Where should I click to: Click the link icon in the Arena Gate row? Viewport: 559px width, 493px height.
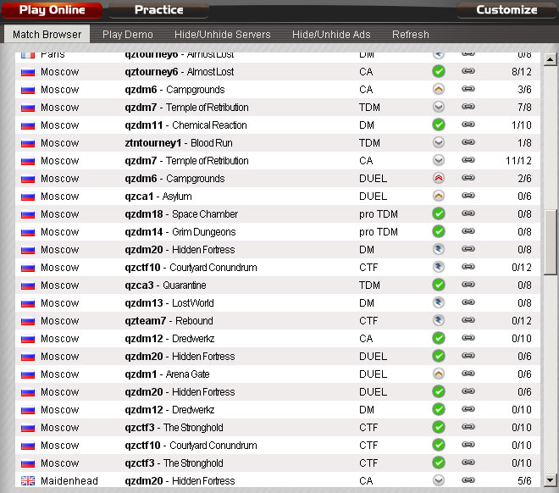pyautogui.click(x=468, y=374)
